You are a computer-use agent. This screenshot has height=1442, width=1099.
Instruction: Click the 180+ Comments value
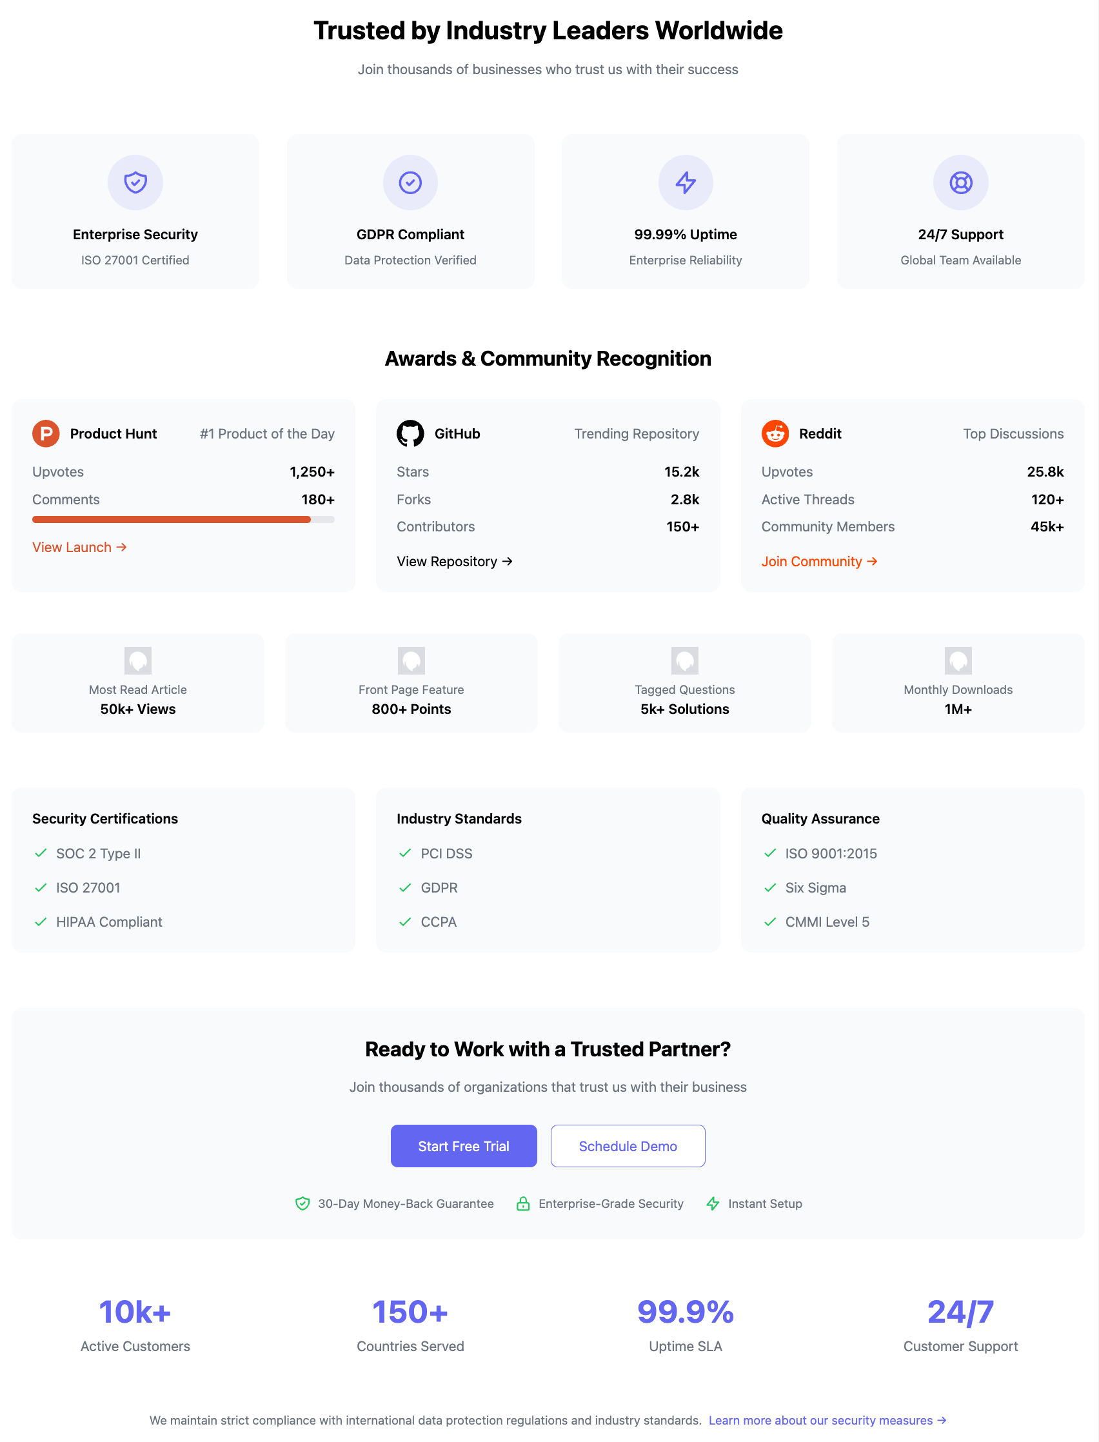318,499
